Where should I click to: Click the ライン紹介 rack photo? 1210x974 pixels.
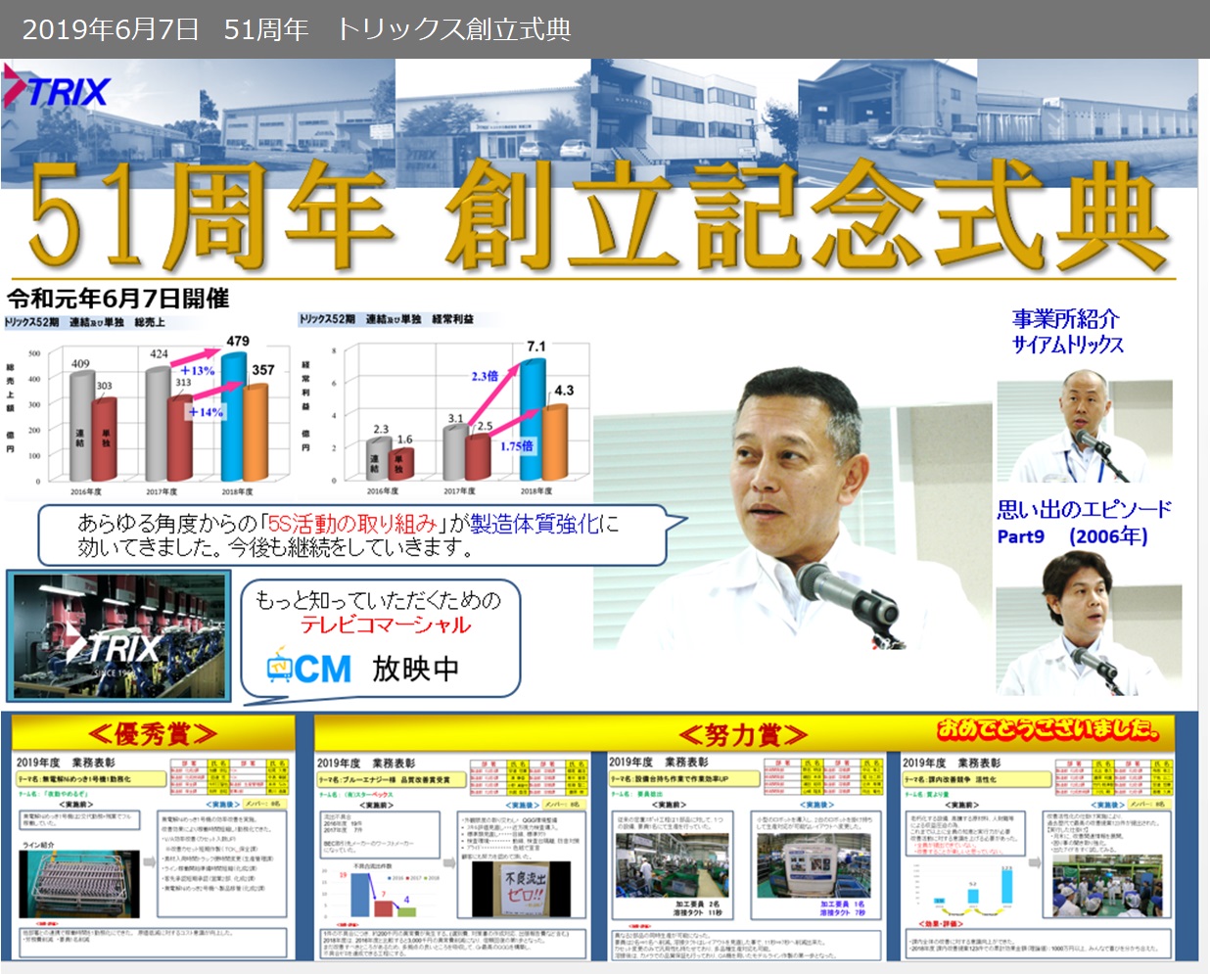coord(81,884)
